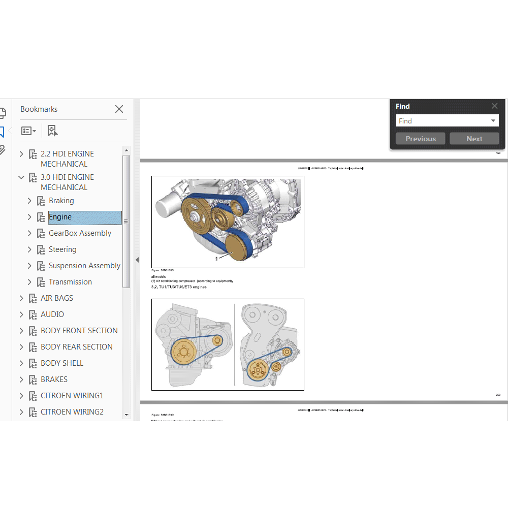
Task: Expand the CITROEN WIRING2 bookmark
Action: click(x=21, y=412)
